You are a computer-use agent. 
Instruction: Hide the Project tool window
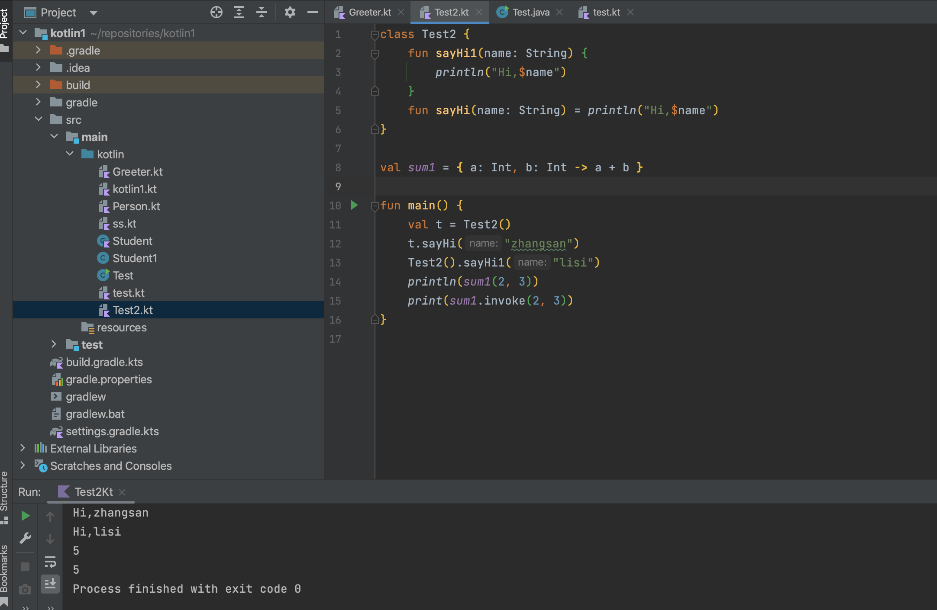[312, 12]
